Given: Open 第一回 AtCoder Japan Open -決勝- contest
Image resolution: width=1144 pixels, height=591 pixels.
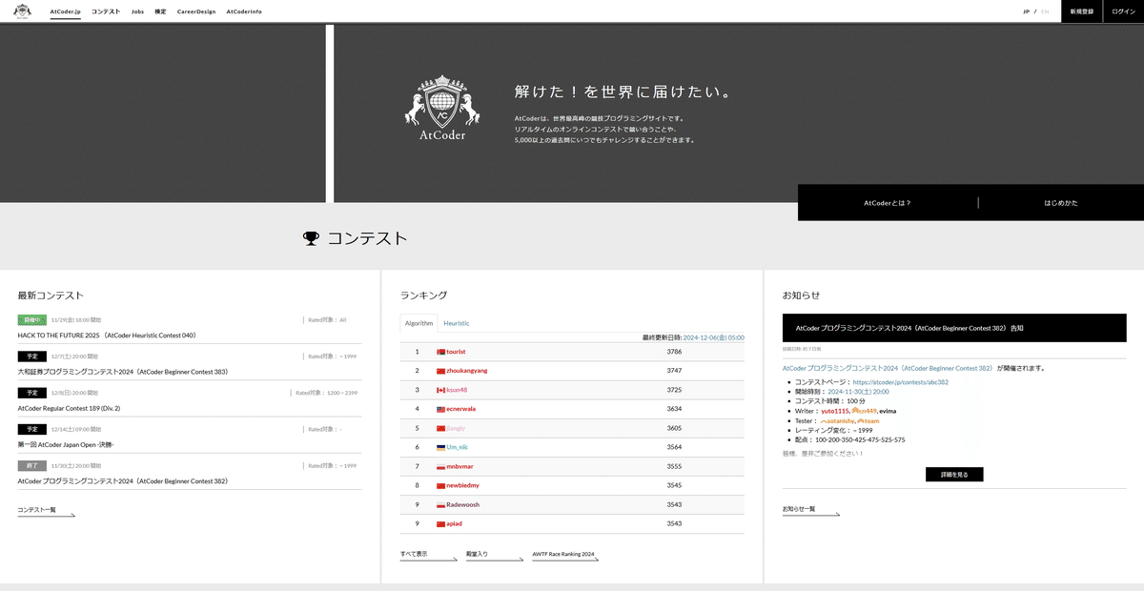Looking at the screenshot, I should (67, 444).
